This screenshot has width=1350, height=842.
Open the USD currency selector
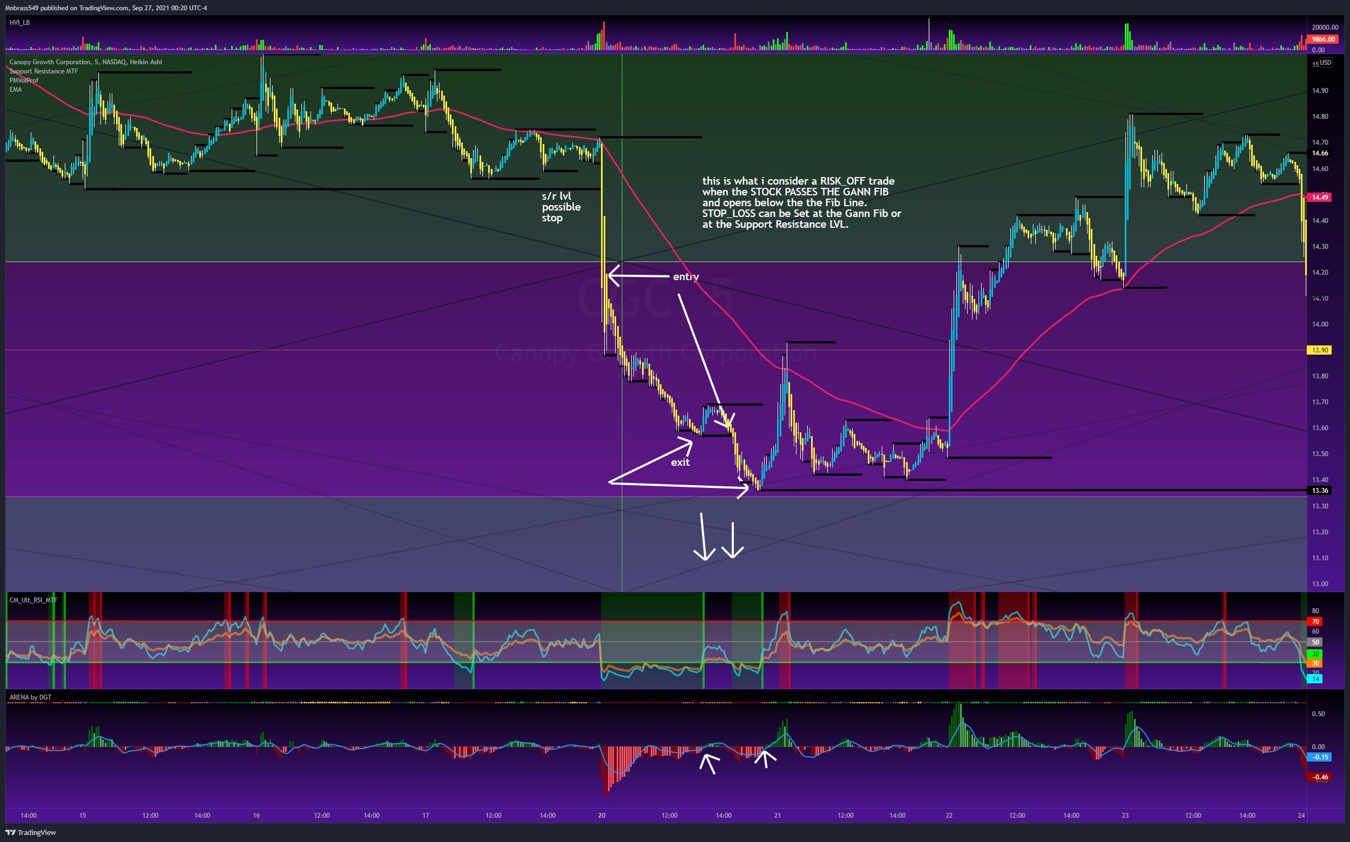(1326, 63)
